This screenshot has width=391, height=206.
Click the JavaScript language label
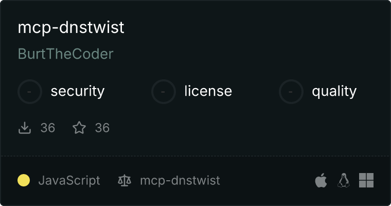tap(69, 180)
